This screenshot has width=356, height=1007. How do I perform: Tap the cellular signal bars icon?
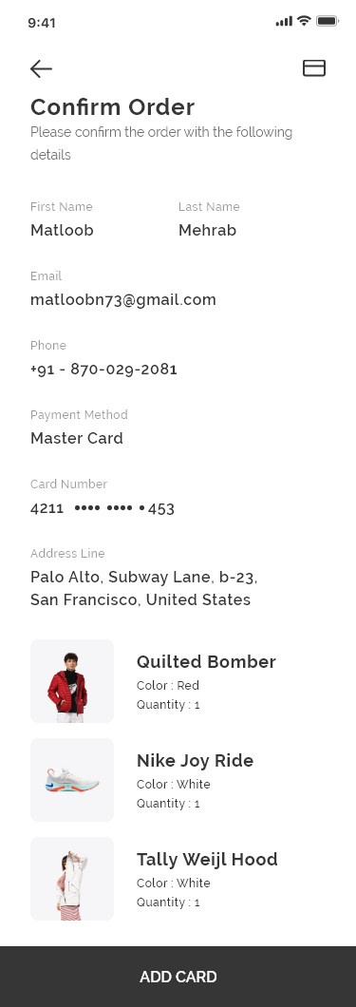tap(284, 21)
